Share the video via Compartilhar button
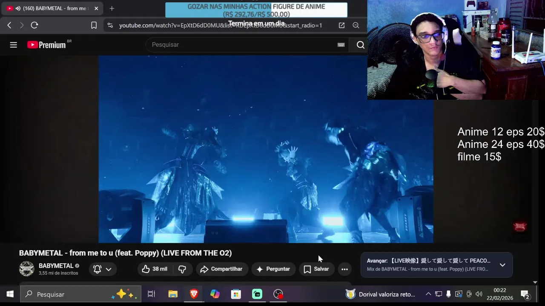The height and width of the screenshot is (306, 545). 221,269
